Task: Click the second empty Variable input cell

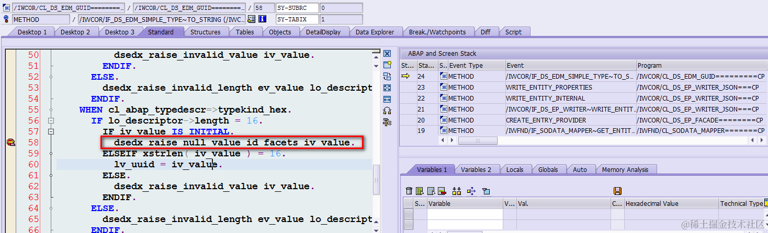Action: pos(465,224)
